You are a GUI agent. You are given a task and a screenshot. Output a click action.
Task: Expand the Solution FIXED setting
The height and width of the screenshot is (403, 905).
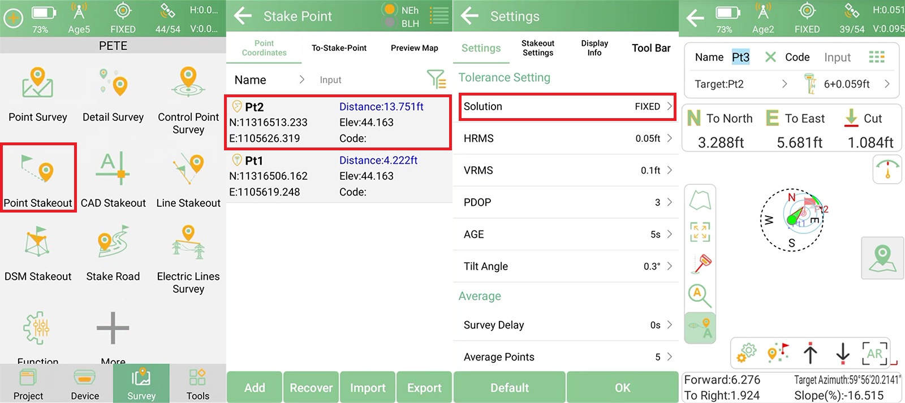[567, 107]
